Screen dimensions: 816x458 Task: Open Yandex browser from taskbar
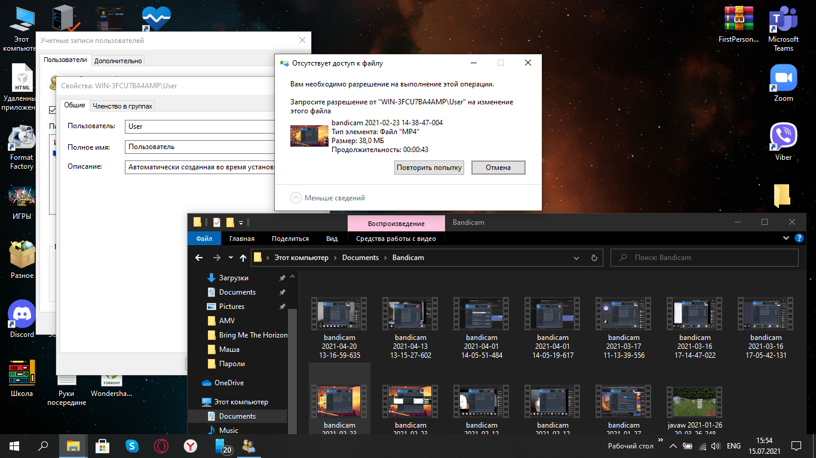coord(190,445)
